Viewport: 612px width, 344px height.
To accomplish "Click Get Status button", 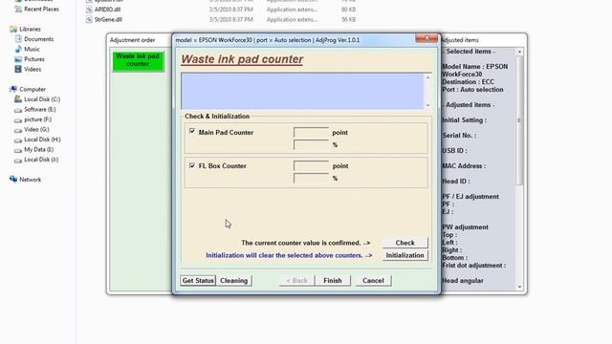I will coord(198,280).
